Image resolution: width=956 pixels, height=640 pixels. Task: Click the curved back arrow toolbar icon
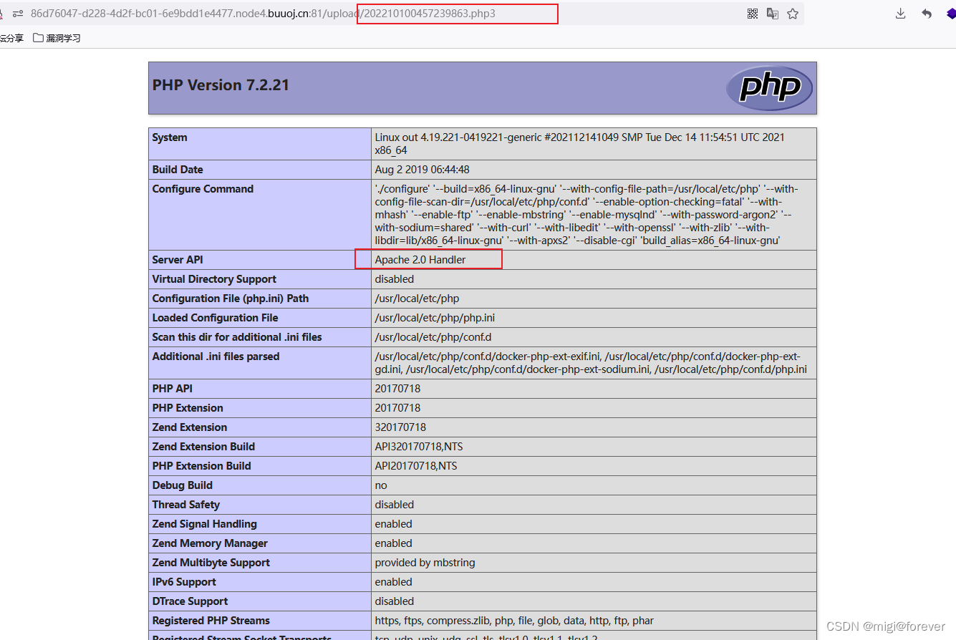[927, 14]
